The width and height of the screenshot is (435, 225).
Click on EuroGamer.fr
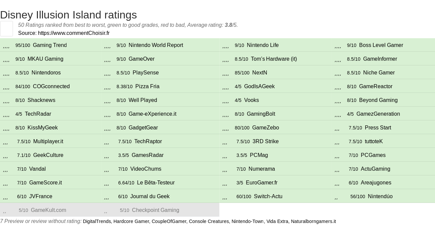[262, 183]
